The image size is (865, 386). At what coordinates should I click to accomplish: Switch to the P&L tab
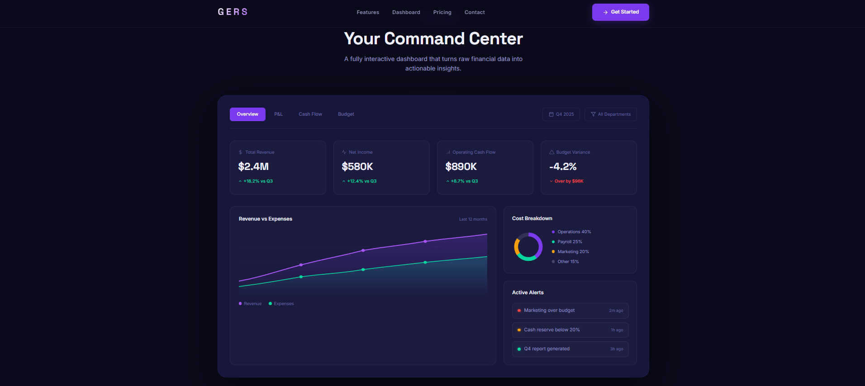[x=278, y=114]
